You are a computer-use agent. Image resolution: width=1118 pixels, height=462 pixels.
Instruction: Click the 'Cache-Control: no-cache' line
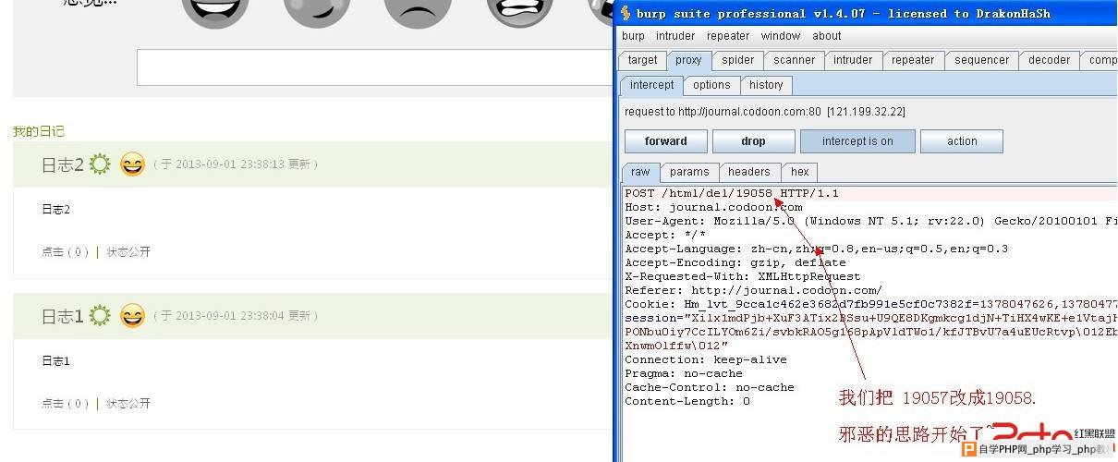tap(710, 387)
